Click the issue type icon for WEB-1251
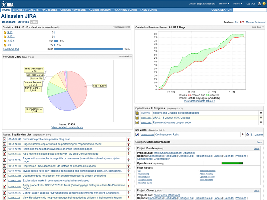This screenshot has width=267, height=200. tap(137, 118)
